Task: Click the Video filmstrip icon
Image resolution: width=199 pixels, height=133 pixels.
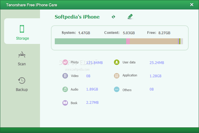Action: pos(65,76)
